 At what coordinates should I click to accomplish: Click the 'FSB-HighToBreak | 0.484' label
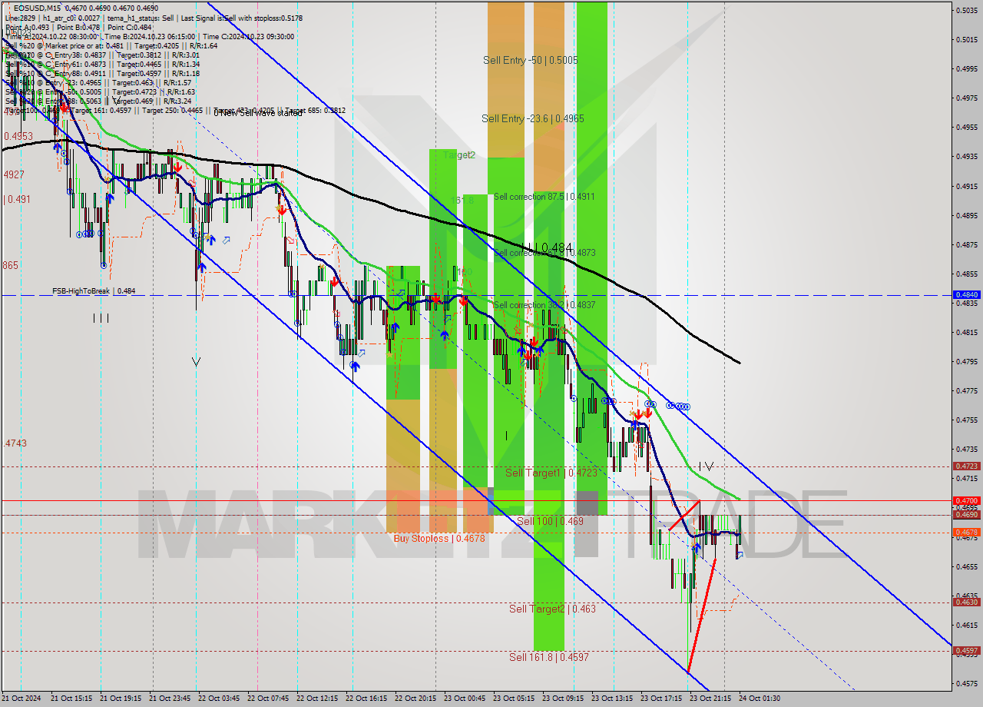coord(94,291)
